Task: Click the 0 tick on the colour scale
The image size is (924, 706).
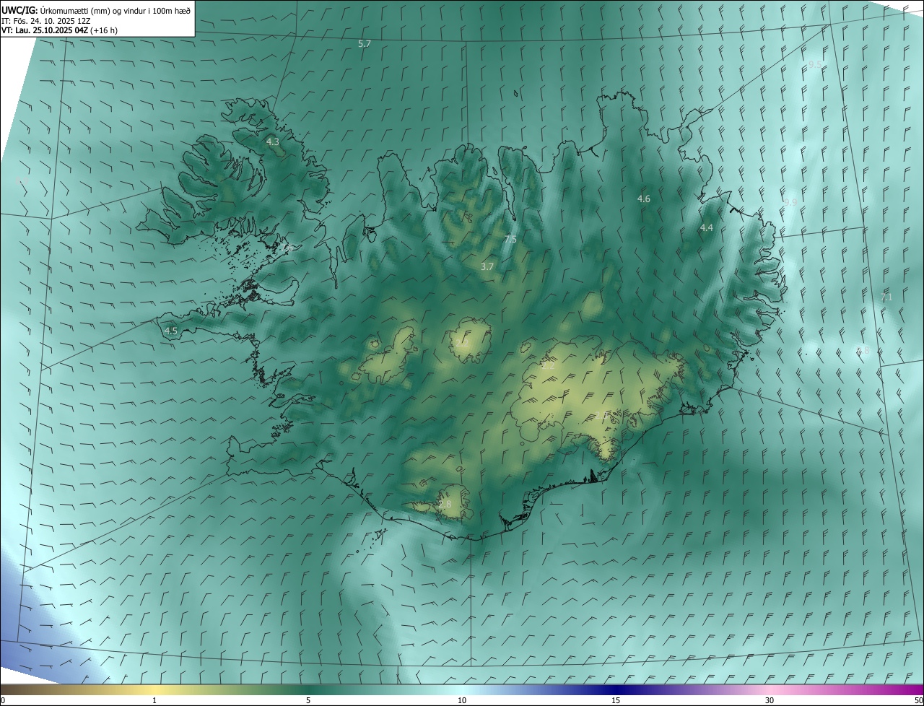Action: point(3,700)
